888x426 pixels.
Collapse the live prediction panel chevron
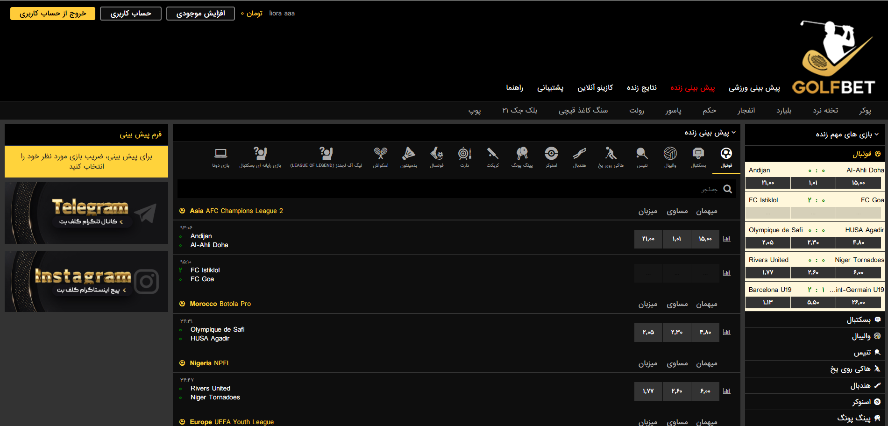(733, 133)
